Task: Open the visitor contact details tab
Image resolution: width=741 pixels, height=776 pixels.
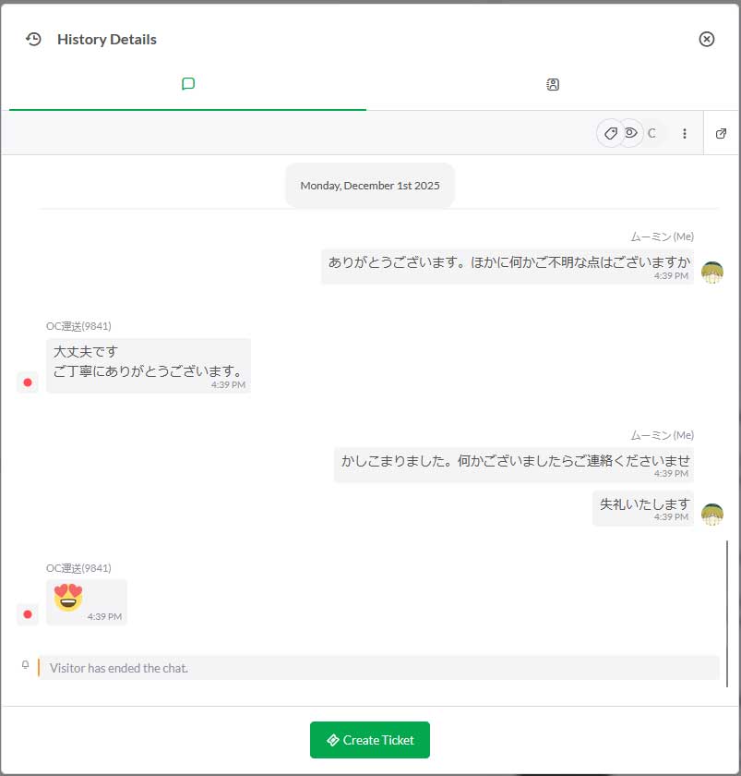Action: click(553, 85)
